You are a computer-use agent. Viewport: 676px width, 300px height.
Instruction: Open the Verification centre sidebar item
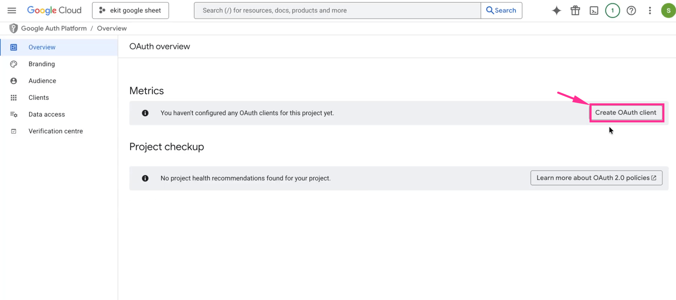point(59,131)
